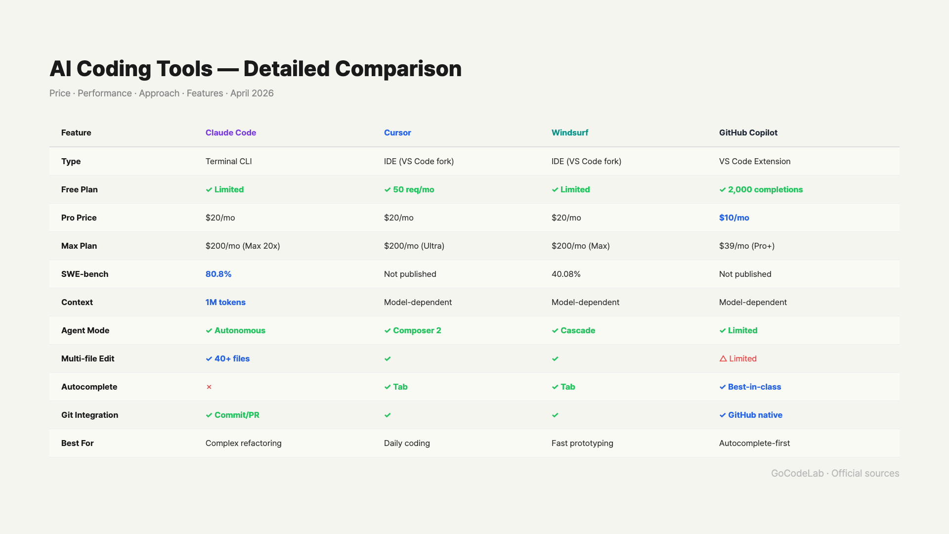Image resolution: width=949 pixels, height=534 pixels.
Task: Click the checkmark beside Autonomous agent mode
Action: (x=209, y=330)
